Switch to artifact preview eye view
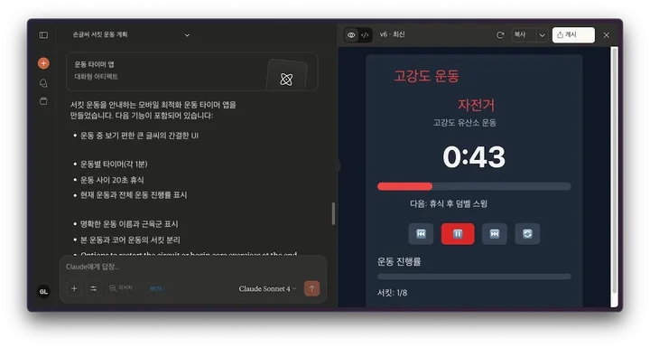 pos(351,35)
